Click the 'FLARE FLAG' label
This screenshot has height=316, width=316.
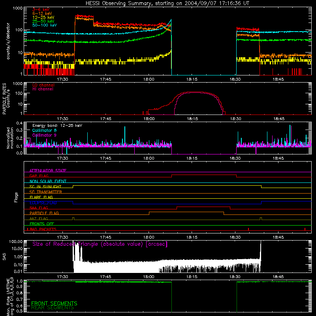(41, 197)
